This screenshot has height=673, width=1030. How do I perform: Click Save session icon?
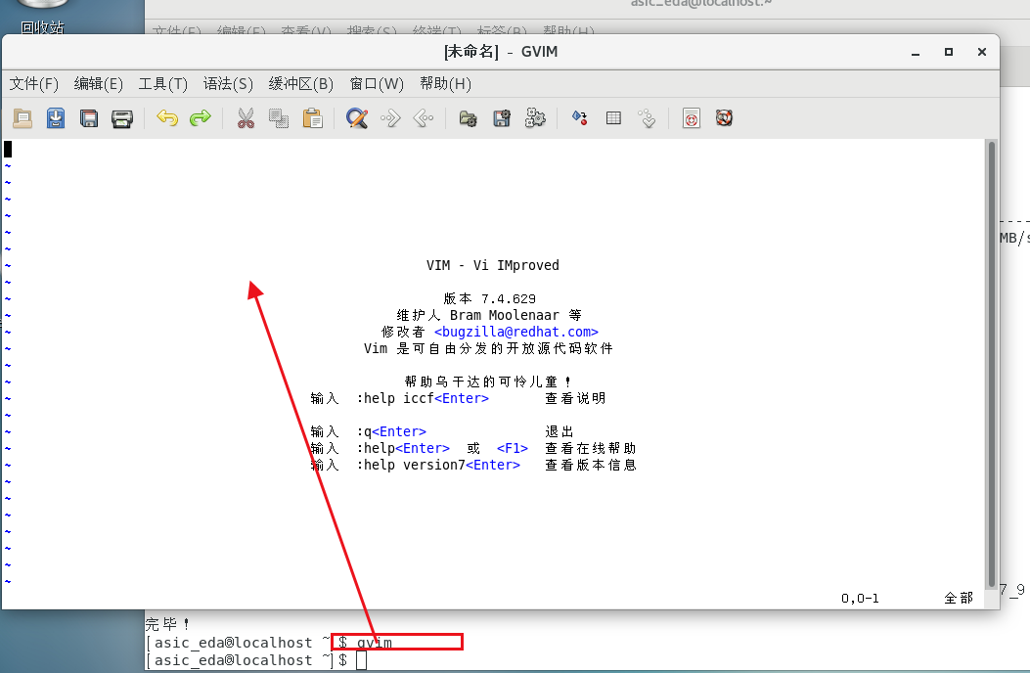pyautogui.click(x=502, y=118)
